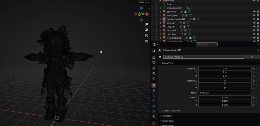Viewport: 260px width, 126px height.
Task: Click Rotation X value field
Action: (x=225, y=81)
